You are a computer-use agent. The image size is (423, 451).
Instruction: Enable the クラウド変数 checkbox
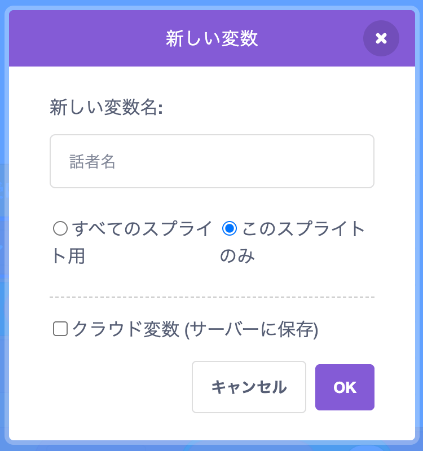click(60, 329)
